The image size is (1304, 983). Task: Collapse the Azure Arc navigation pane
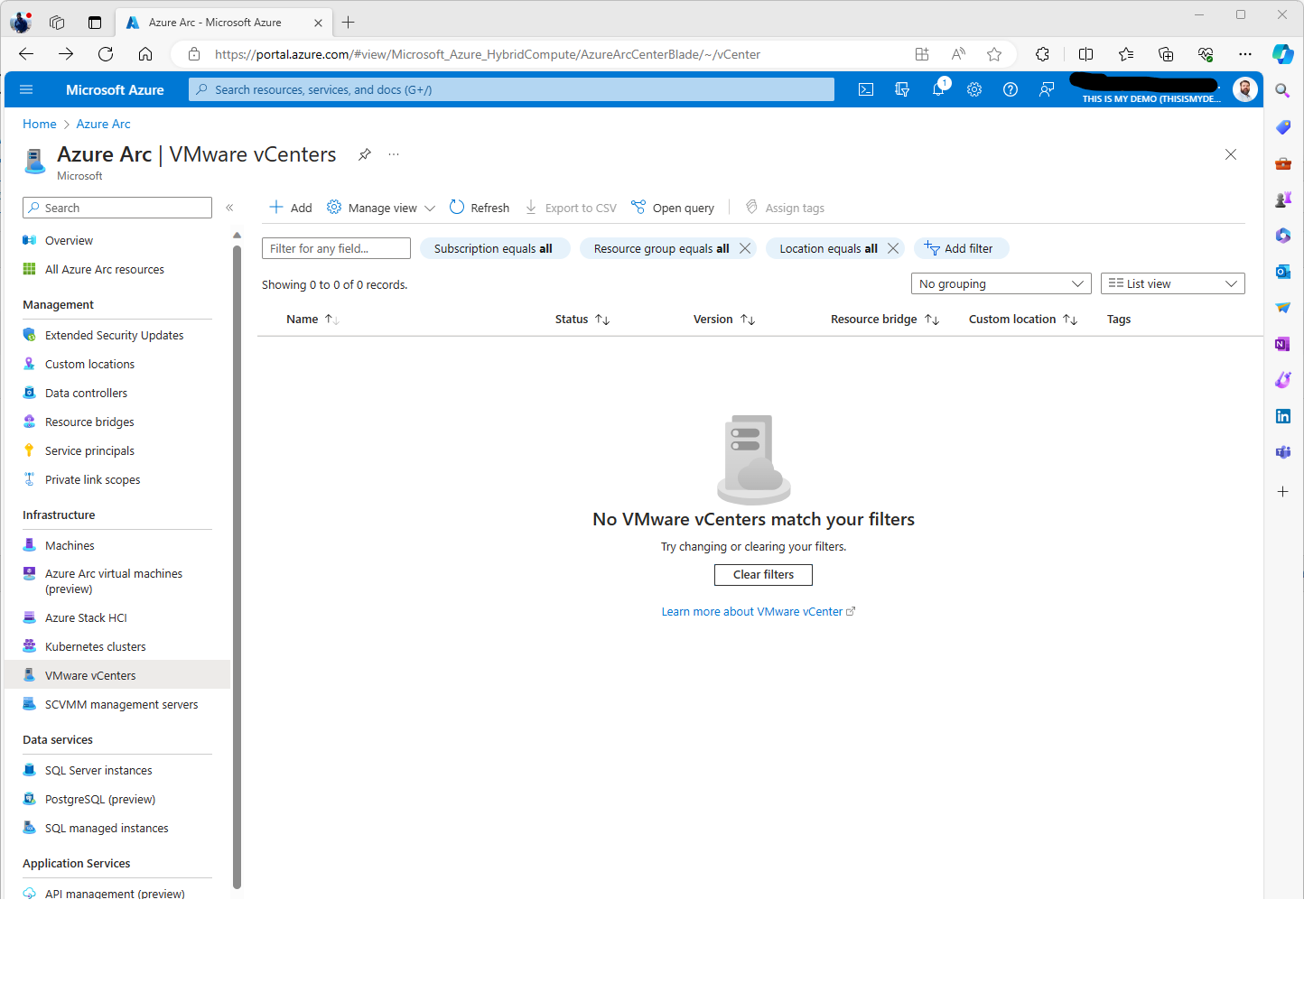(x=230, y=207)
